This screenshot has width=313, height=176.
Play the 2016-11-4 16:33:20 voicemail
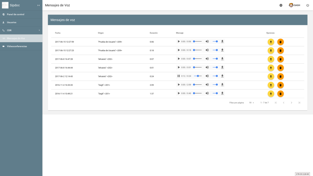click(179, 84)
